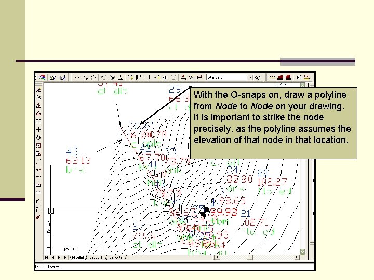Click the Quick Dimension icon
Image resolution: width=374 pixels, height=280 pixels.
[x=130, y=77]
